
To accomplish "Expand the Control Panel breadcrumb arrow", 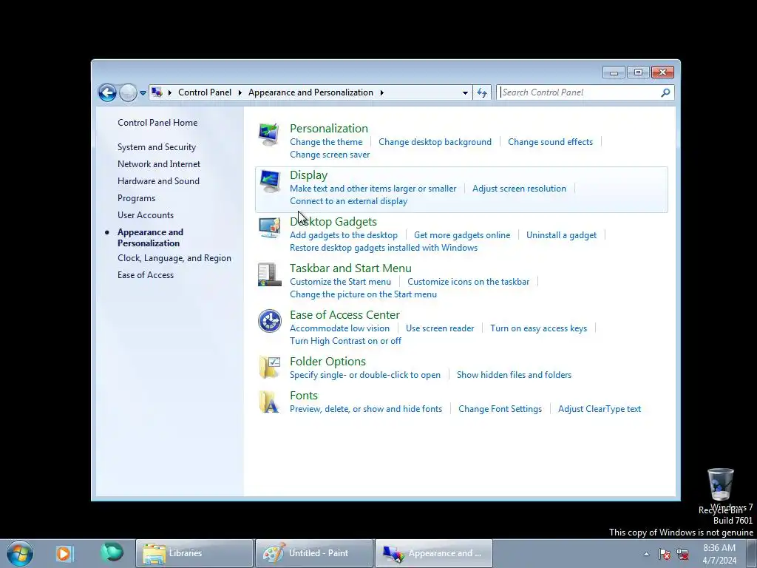I will tap(240, 92).
